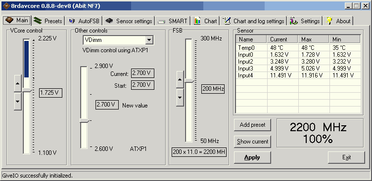Screen dimensions: 372x181
Task: Decrease VCore with the down arrow
Action: pyautogui.click(x=18, y=101)
